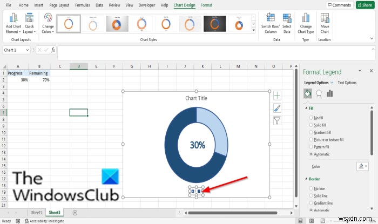Expand the Chart Styles gallery
The width and height of the screenshot is (378, 224).
pos(254,31)
